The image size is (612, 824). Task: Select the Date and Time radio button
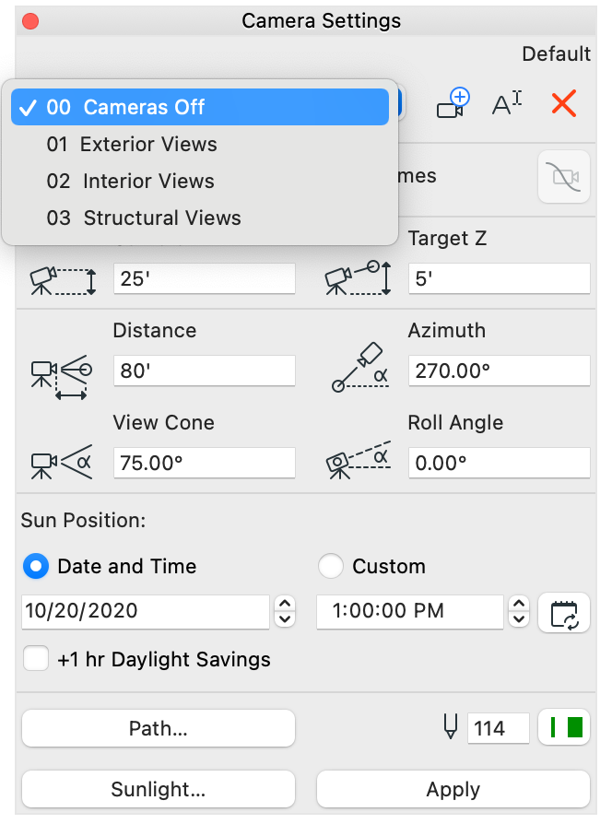pos(34,567)
